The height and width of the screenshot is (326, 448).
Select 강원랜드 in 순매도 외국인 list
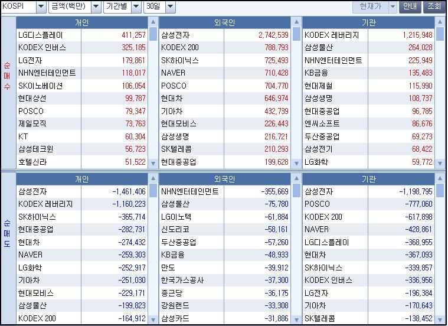pyautogui.click(x=175, y=305)
